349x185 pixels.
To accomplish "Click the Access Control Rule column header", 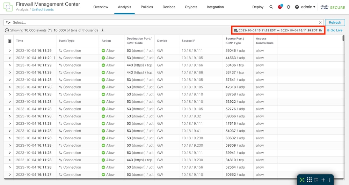I will point(265,41).
